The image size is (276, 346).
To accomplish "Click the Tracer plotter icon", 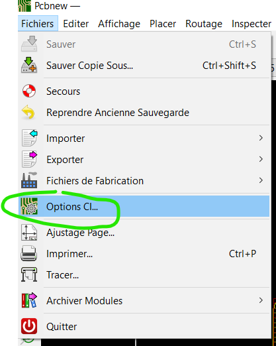I will [29, 274].
